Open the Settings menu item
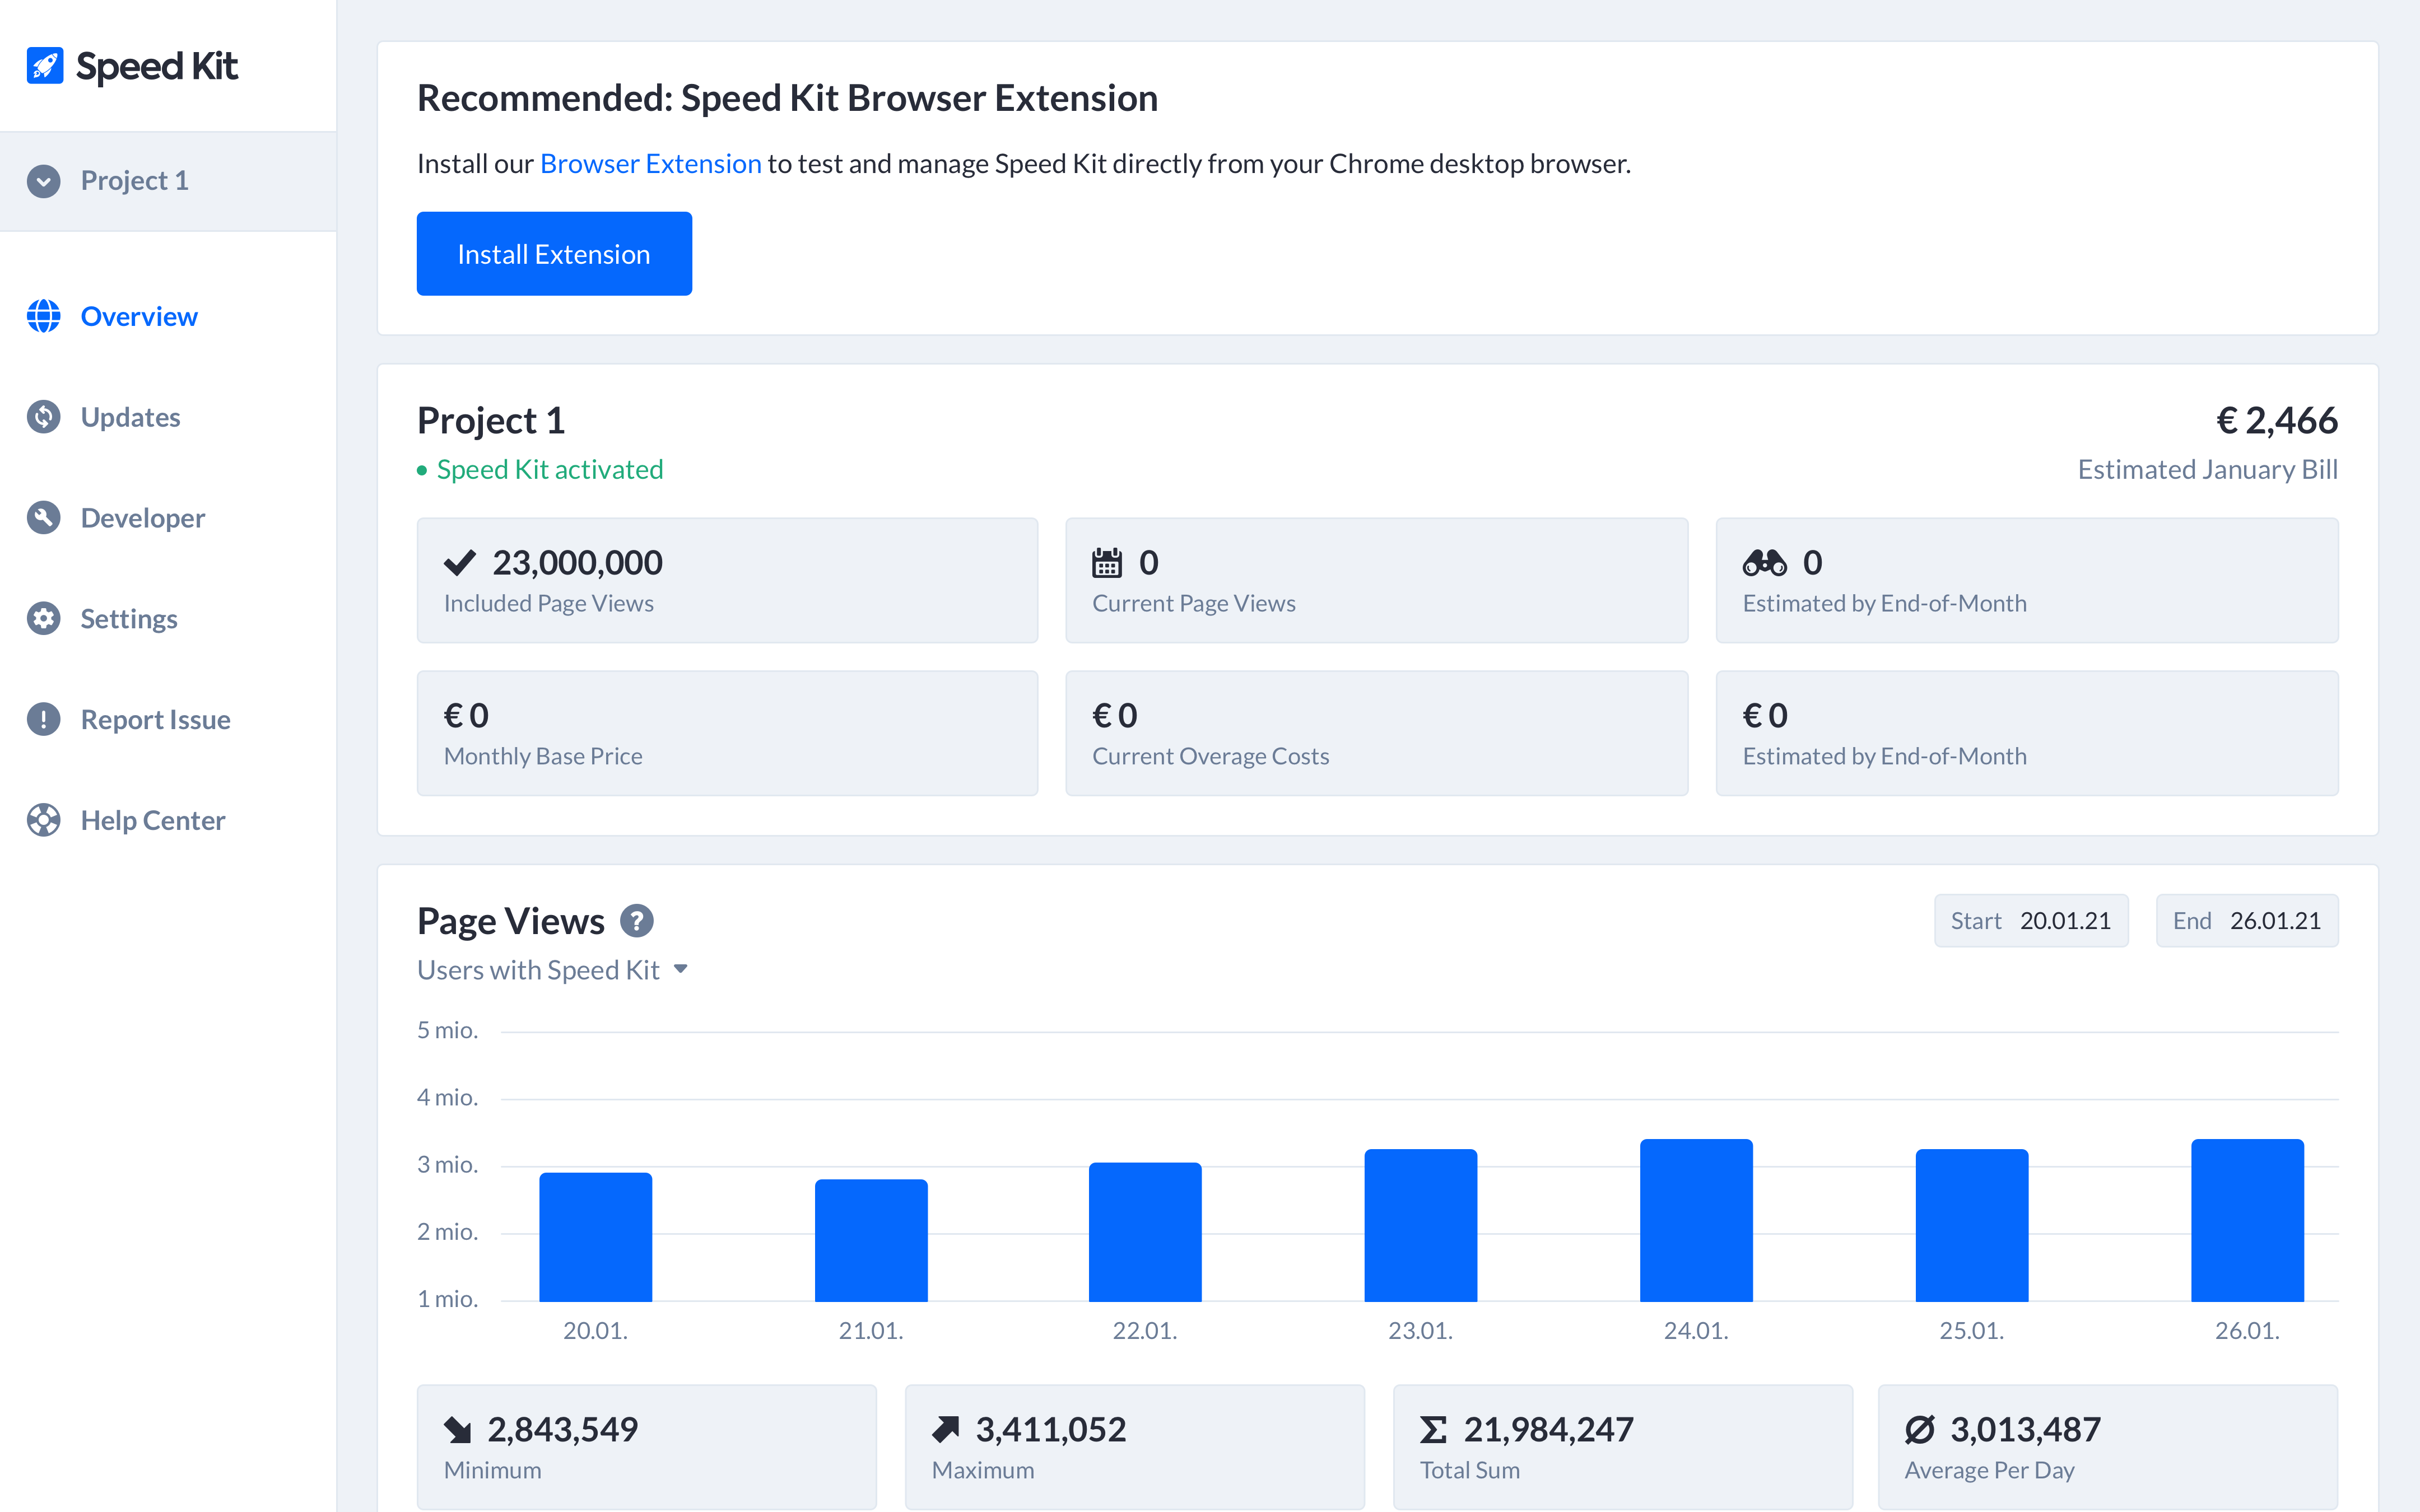 coord(129,619)
